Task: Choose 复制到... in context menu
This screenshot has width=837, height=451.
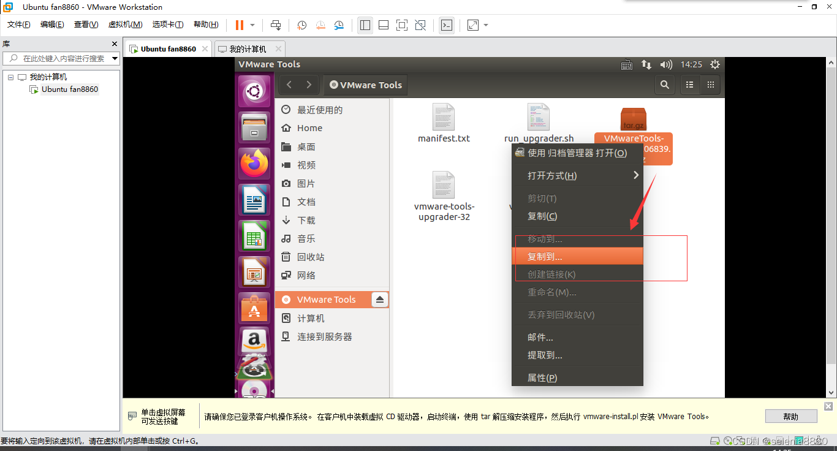Action: click(x=577, y=256)
